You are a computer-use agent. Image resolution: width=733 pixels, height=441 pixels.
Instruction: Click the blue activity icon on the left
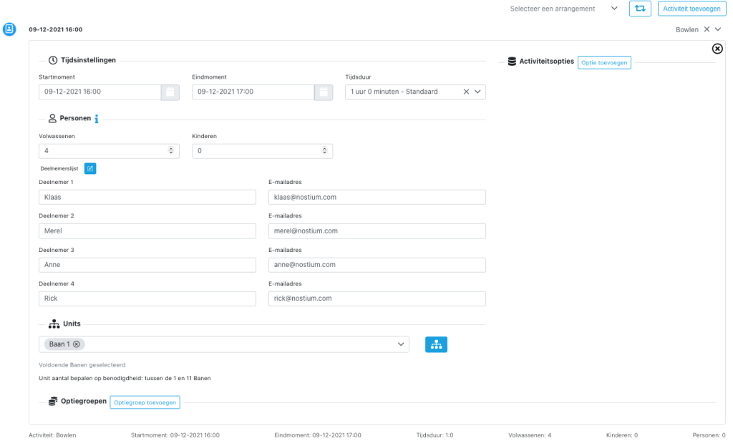(x=9, y=29)
